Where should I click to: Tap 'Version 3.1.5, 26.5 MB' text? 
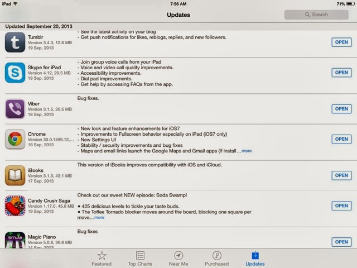pyautogui.click(x=50, y=109)
